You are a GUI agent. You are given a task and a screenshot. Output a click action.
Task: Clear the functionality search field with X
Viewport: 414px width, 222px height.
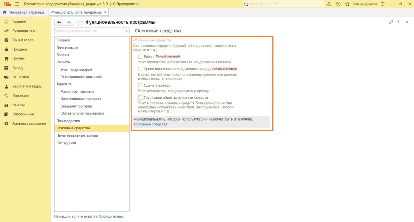[x=127, y=31]
